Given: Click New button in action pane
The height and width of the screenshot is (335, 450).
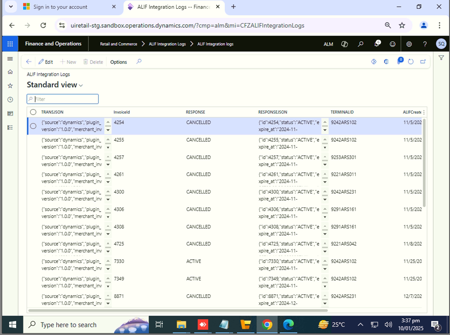Looking at the screenshot, I should (x=68, y=62).
